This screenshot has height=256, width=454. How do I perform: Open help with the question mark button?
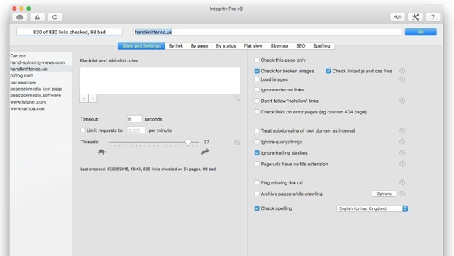click(433, 17)
